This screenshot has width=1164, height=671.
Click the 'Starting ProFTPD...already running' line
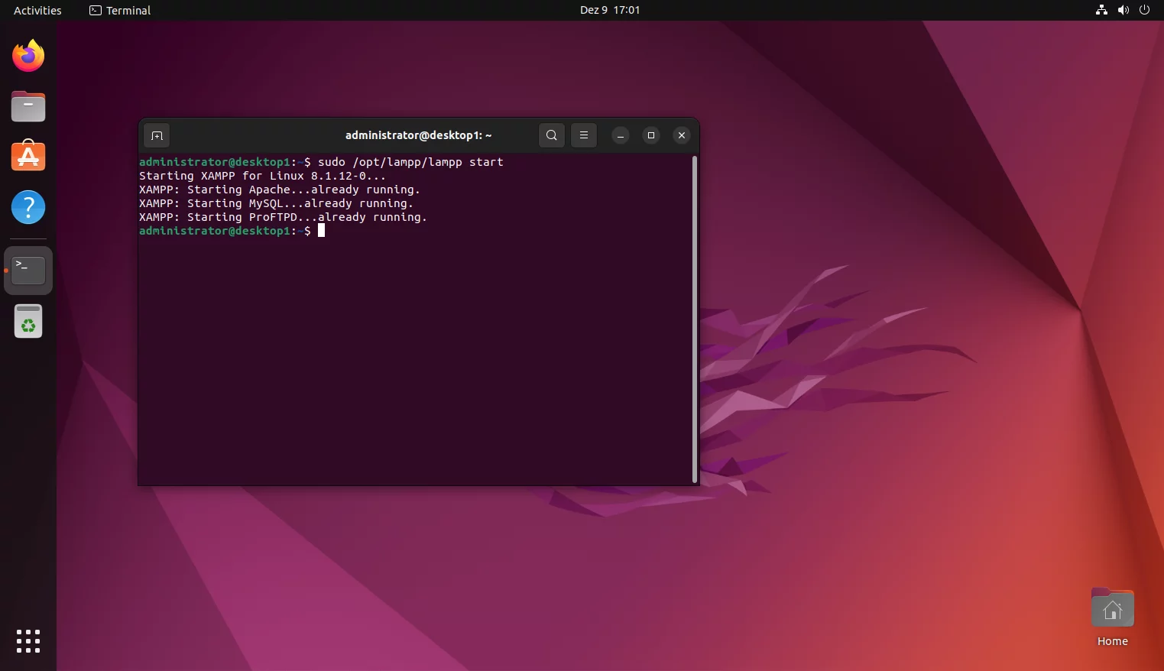283,217
